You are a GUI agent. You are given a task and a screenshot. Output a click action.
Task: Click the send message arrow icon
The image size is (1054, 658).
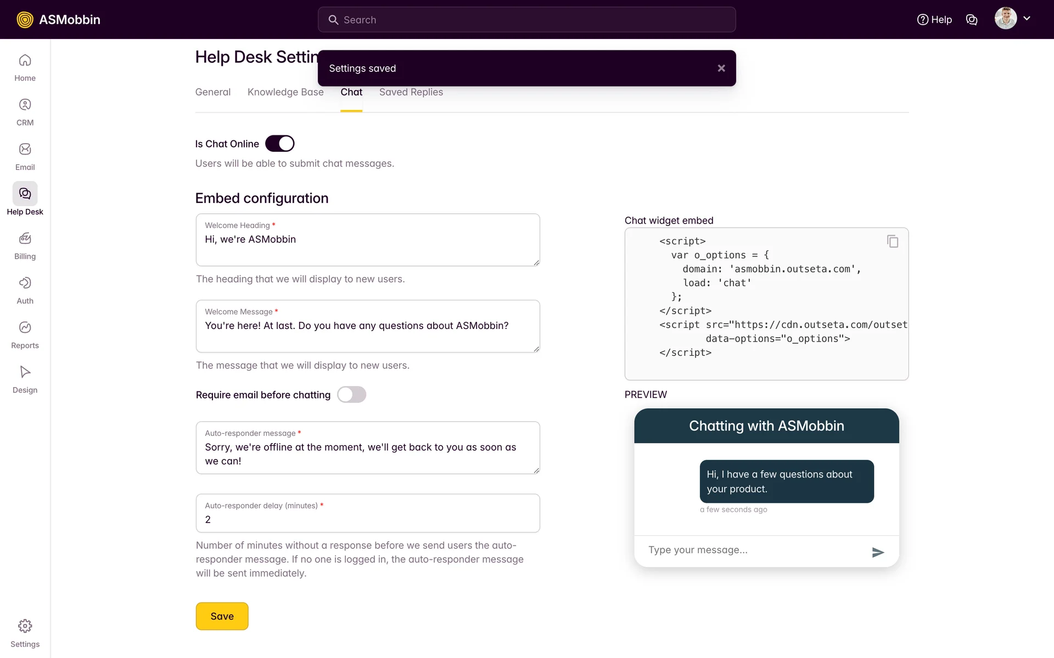point(878,552)
